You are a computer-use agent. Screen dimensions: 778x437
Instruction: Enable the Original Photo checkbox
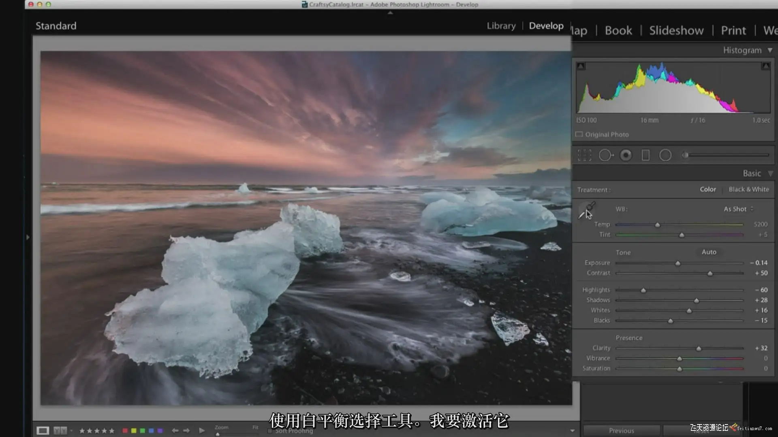point(579,134)
